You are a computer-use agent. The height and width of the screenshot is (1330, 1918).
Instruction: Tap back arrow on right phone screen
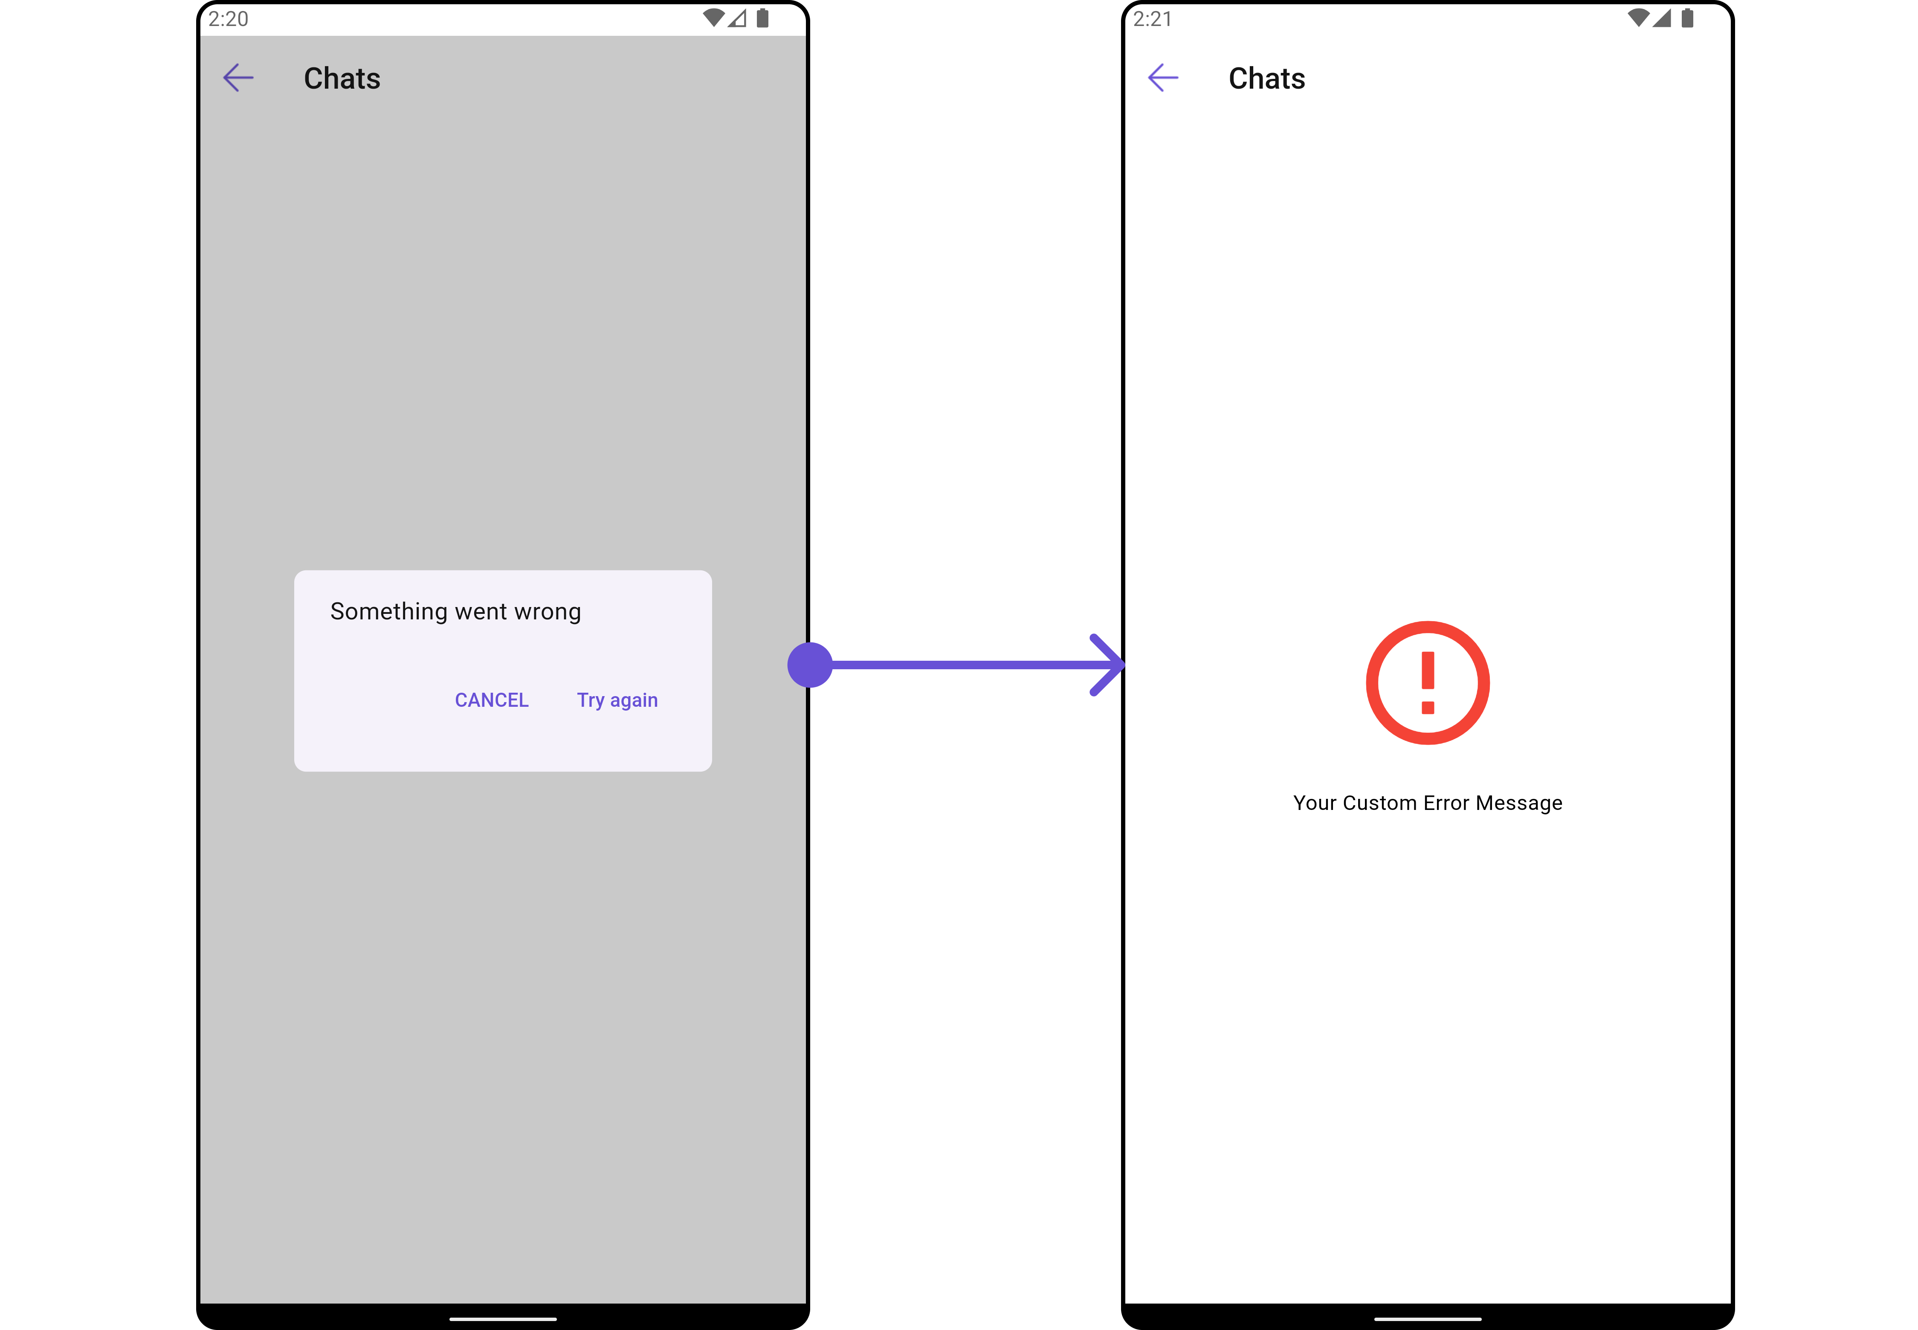[x=1163, y=78]
